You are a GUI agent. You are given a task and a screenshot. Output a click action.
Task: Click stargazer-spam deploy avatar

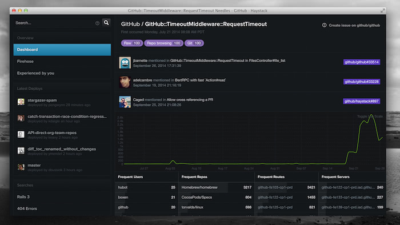(x=21, y=102)
